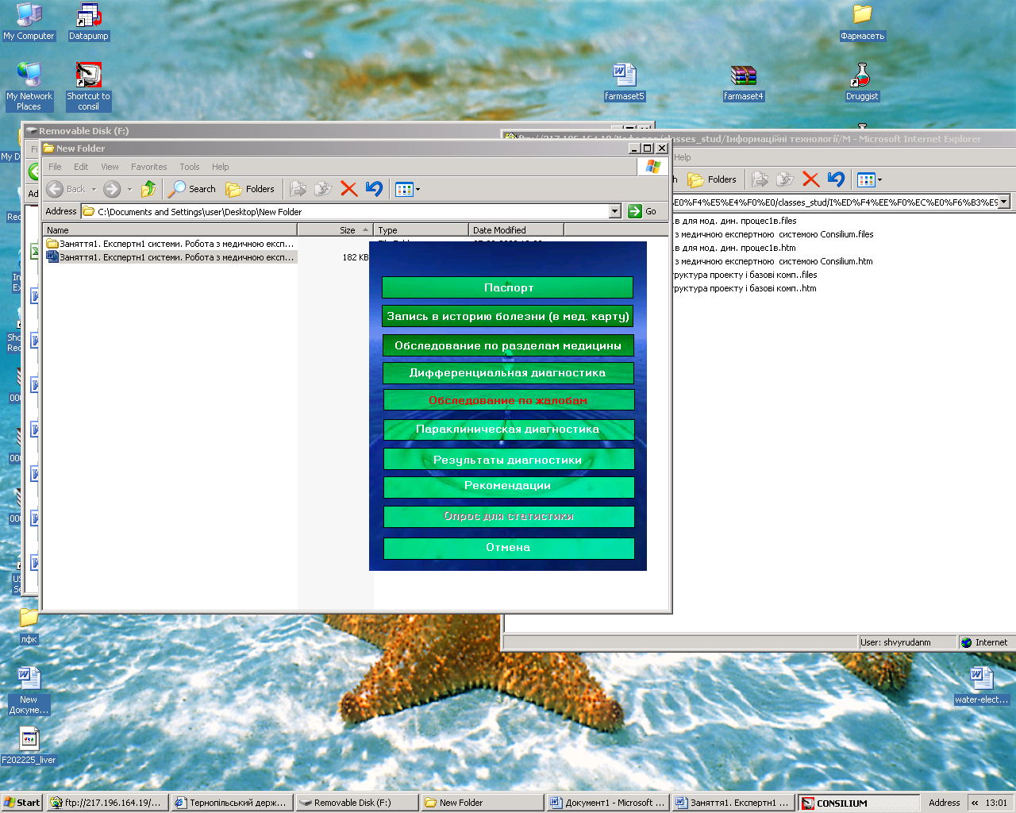Viewport: 1016px width, 813px height.
Task: Click the Рекомендации button
Action: click(508, 487)
